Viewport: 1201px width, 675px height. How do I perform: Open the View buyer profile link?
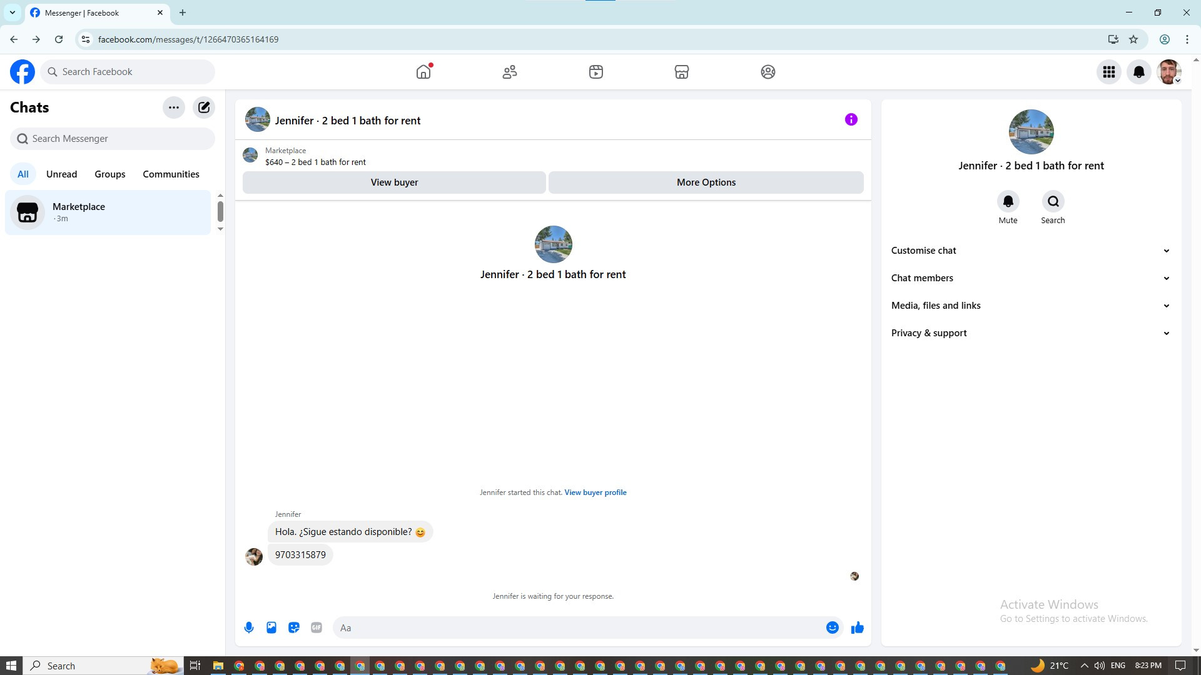[x=595, y=492]
